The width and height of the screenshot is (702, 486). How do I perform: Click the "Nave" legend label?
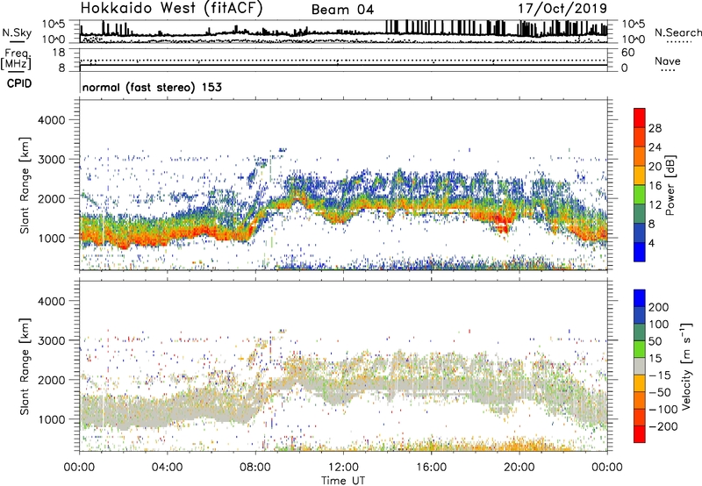pyautogui.click(x=668, y=61)
